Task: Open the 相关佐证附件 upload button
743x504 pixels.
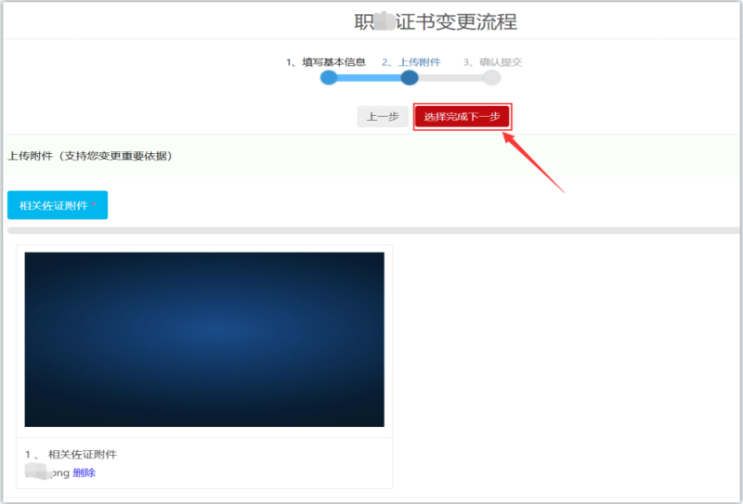Action: (58, 205)
